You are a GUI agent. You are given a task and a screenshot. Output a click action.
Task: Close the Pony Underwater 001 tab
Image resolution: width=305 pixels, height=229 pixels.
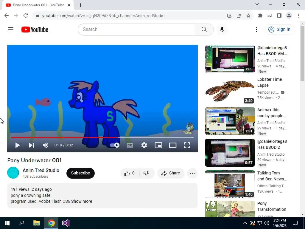(x=69, y=5)
